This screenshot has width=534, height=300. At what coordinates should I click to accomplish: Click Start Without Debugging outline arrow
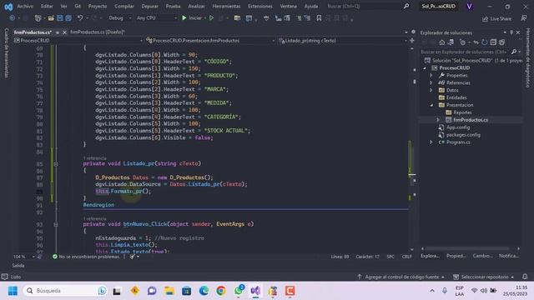[211, 17]
